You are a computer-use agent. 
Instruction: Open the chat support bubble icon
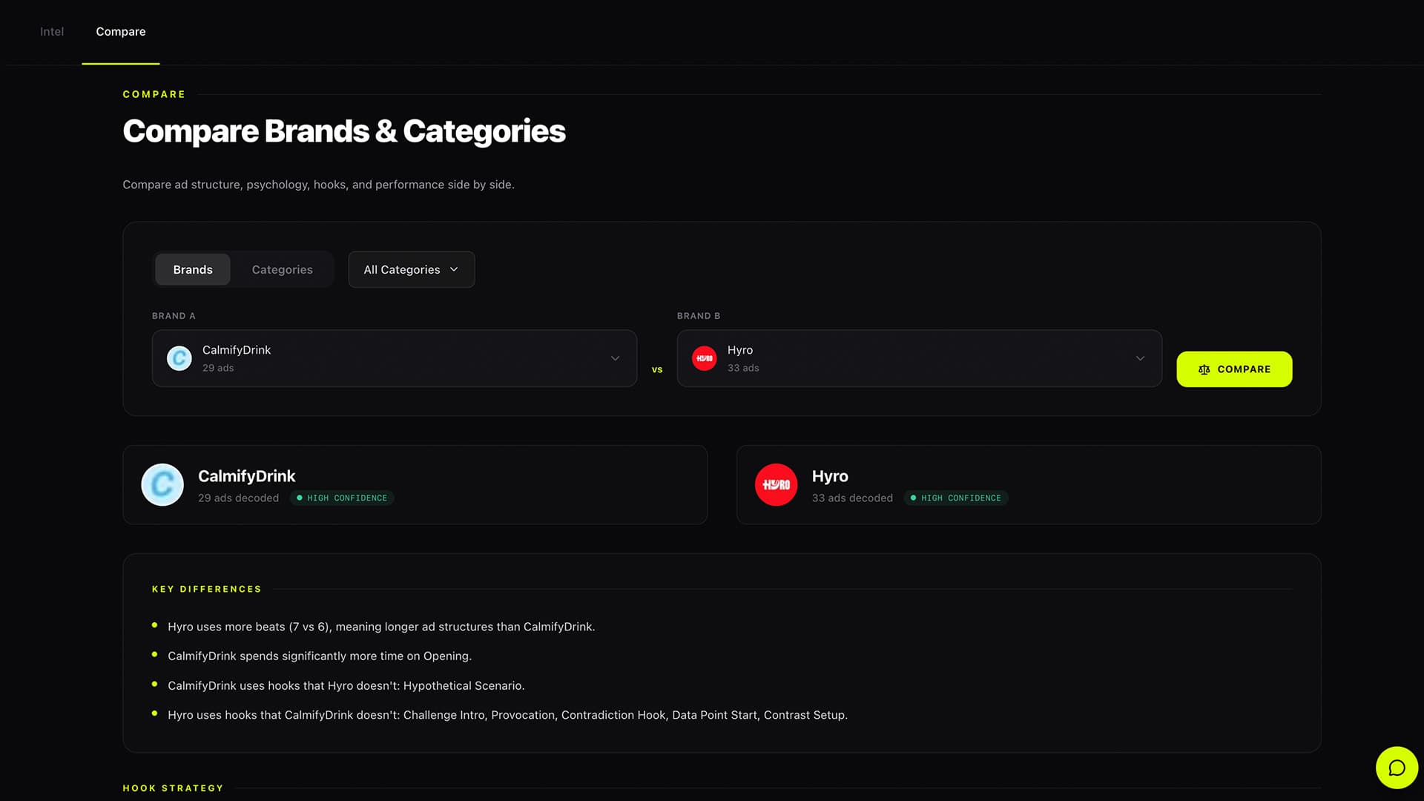coord(1397,768)
